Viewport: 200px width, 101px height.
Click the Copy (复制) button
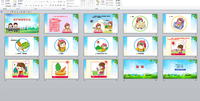[8, 3]
